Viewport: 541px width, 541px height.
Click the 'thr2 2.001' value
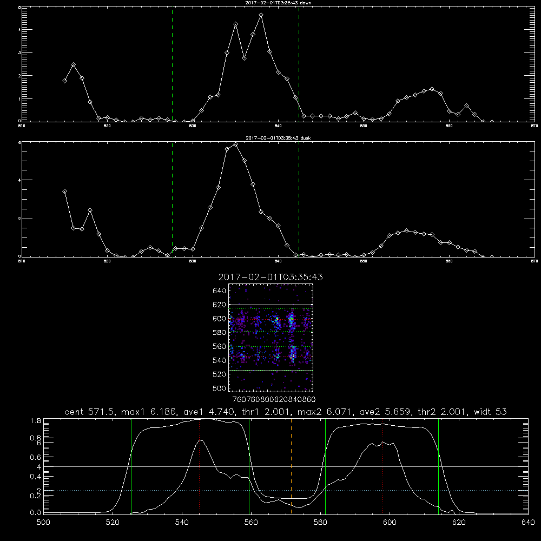pyautogui.click(x=443, y=412)
